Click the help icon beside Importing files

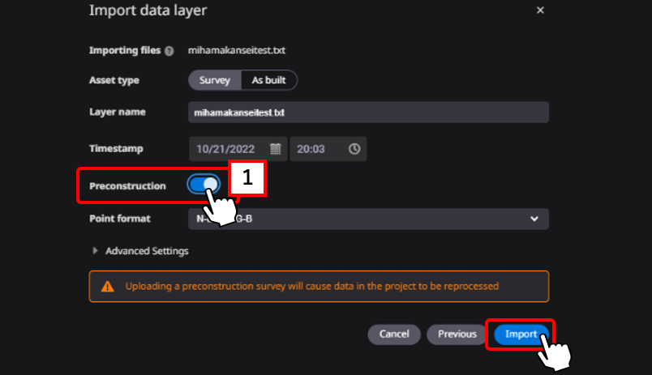[169, 51]
